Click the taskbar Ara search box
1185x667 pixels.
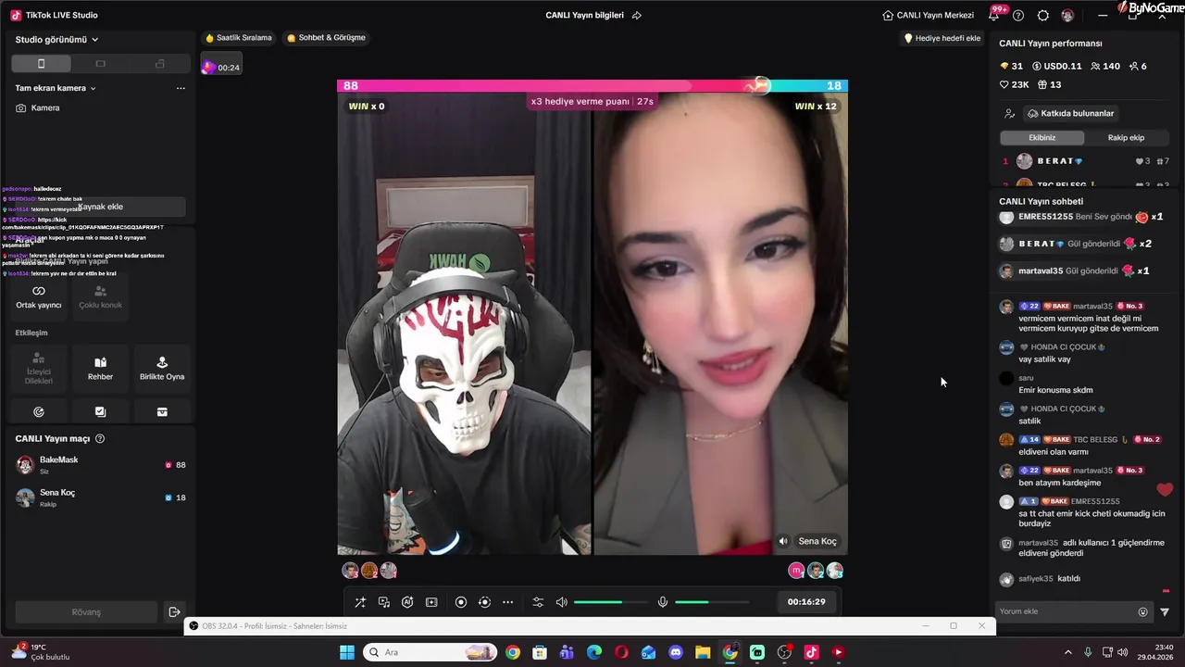[430, 652]
